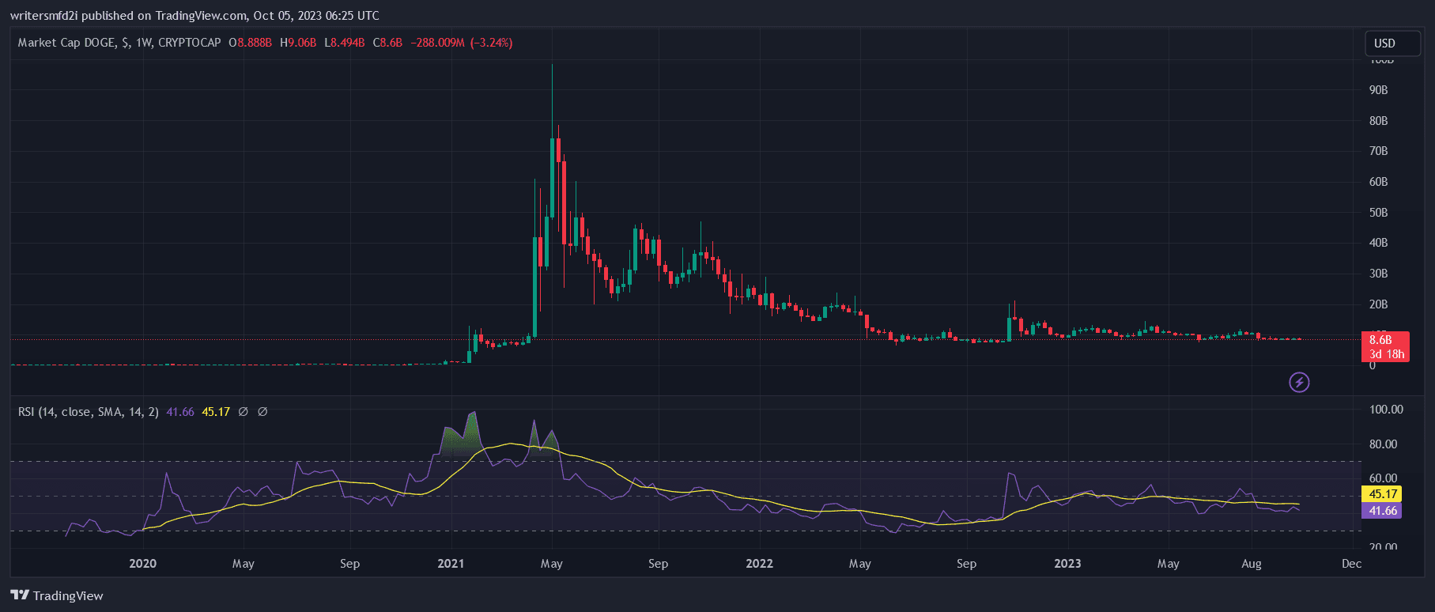1435x612 pixels.
Task: Click the purple 41.66 RSI axis label
Action: [x=1382, y=511]
